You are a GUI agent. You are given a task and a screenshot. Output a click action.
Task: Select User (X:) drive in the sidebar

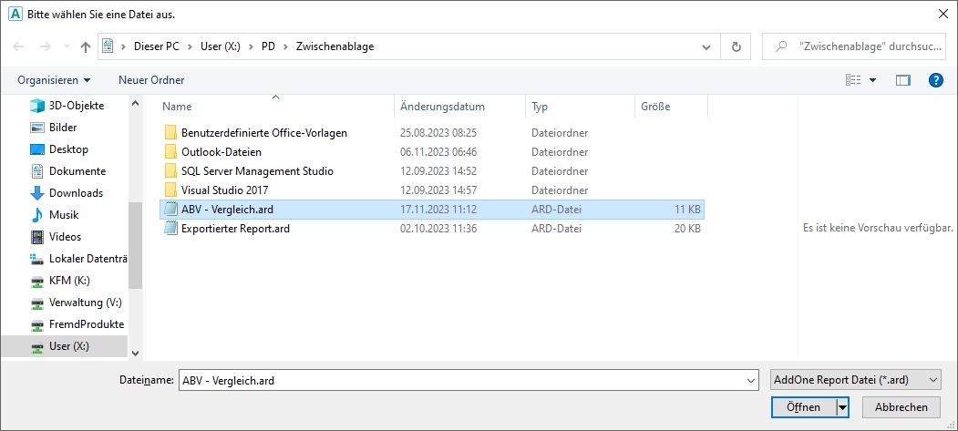point(68,346)
